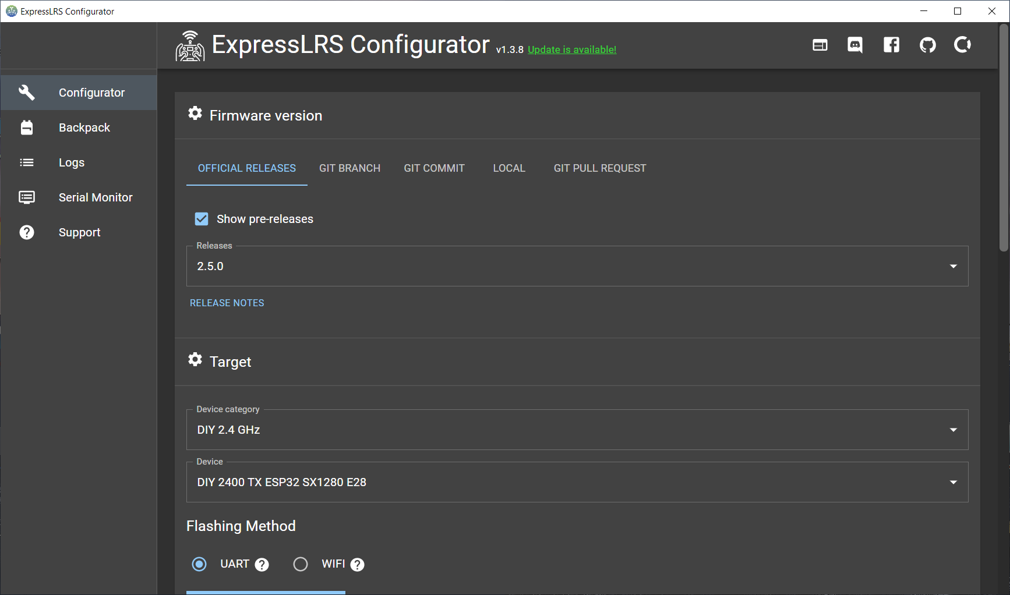Open the Device category dropdown
The image size is (1010, 595).
[x=577, y=430]
